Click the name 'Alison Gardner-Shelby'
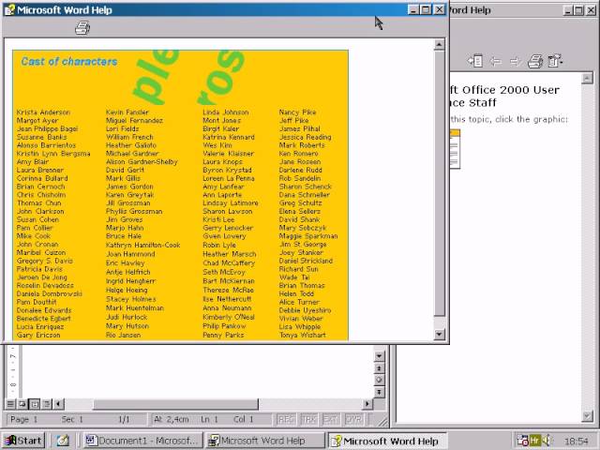The width and height of the screenshot is (600, 450). (142, 162)
